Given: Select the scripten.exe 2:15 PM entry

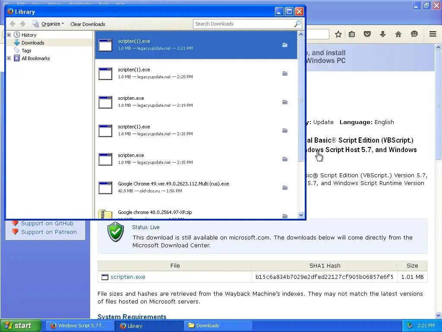Looking at the screenshot, I should pyautogui.click(x=196, y=159).
